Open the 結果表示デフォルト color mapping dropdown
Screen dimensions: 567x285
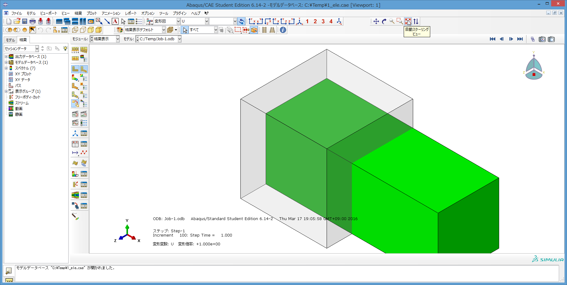(164, 30)
